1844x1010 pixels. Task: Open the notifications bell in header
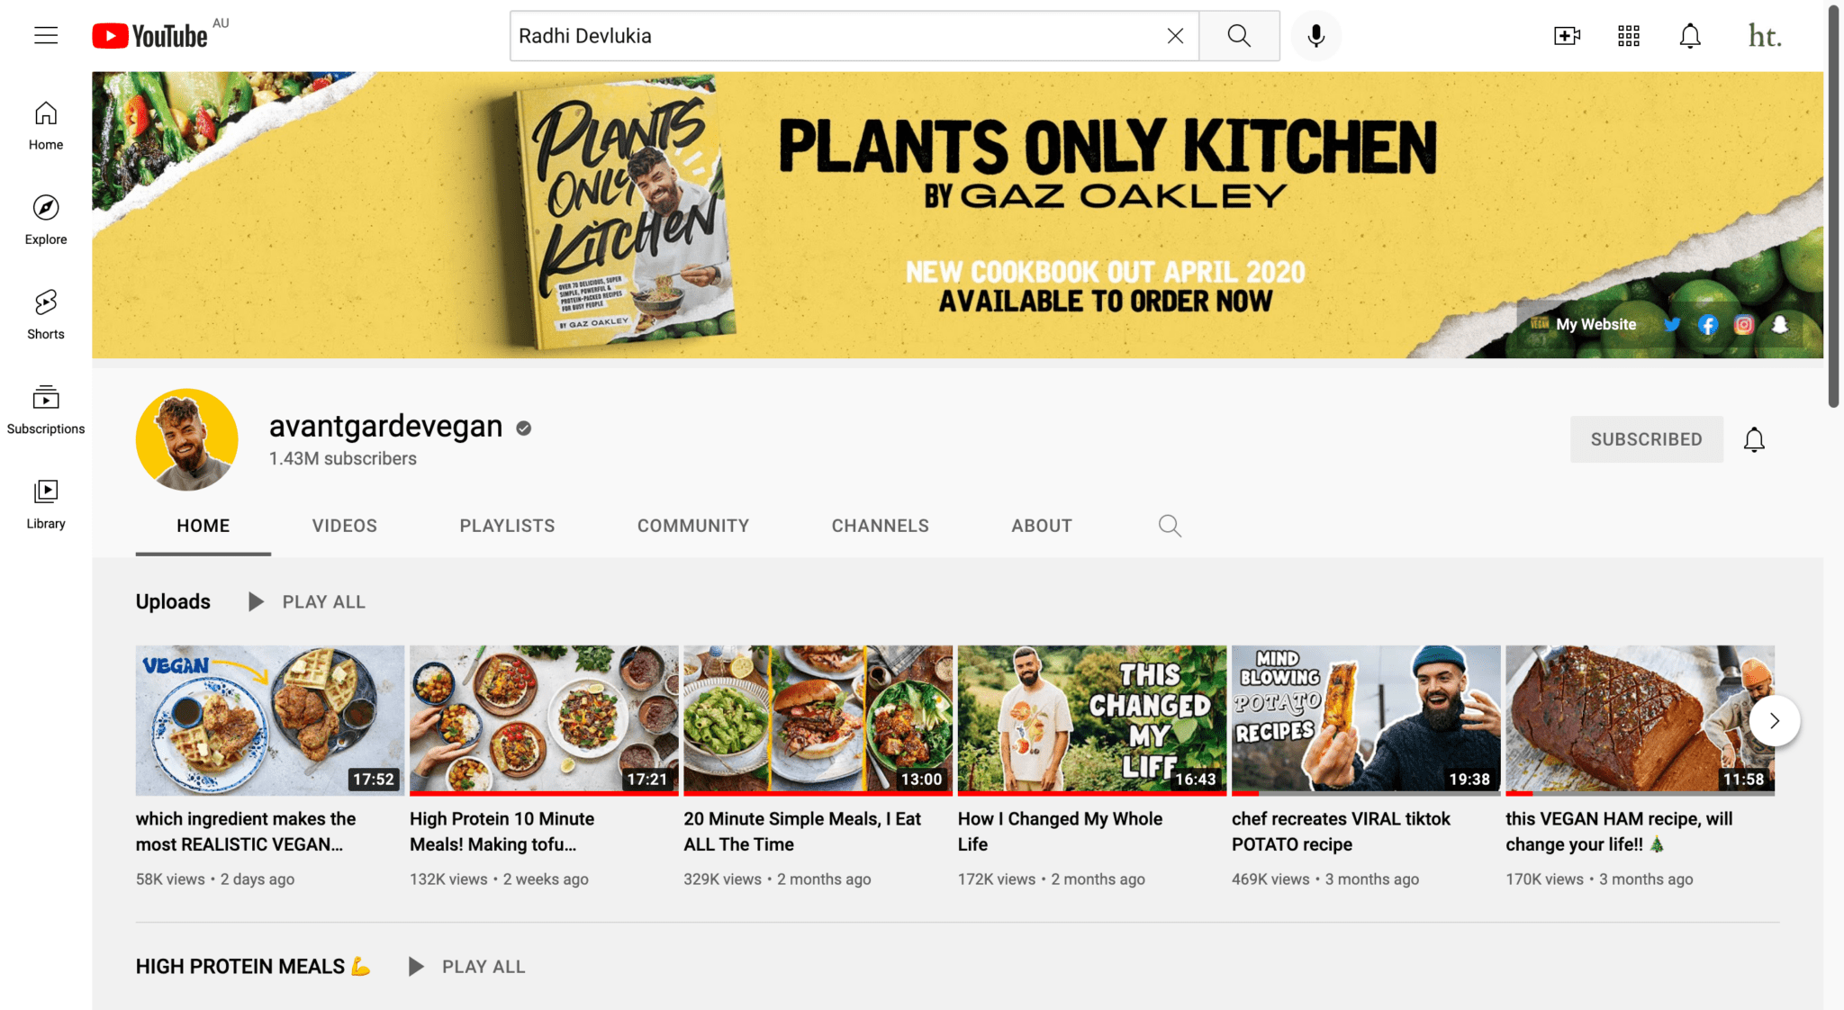pyautogui.click(x=1690, y=36)
